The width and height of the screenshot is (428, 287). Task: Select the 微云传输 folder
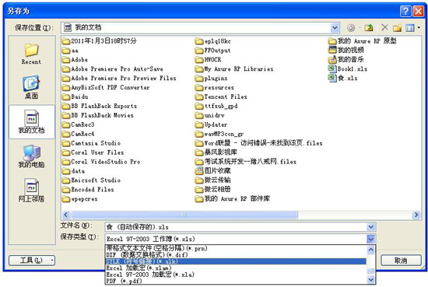point(213,180)
